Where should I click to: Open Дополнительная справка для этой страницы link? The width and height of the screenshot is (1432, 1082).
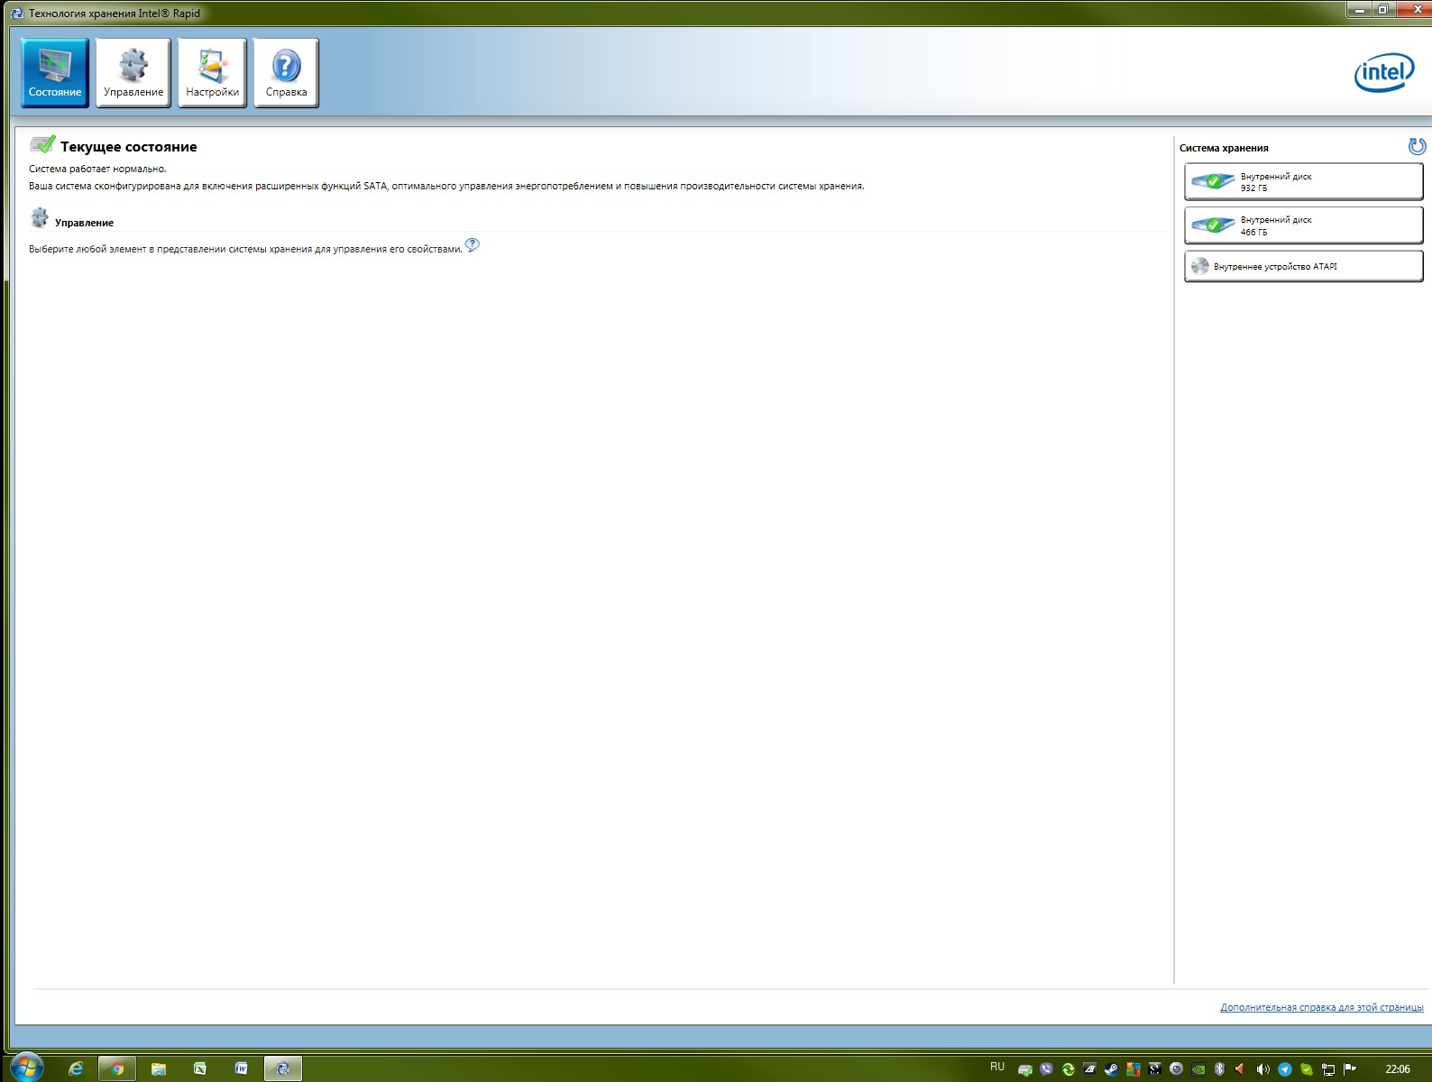[x=1321, y=1007]
